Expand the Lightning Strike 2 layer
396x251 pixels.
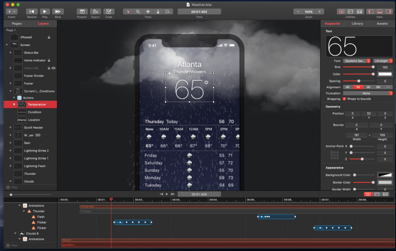point(10,150)
